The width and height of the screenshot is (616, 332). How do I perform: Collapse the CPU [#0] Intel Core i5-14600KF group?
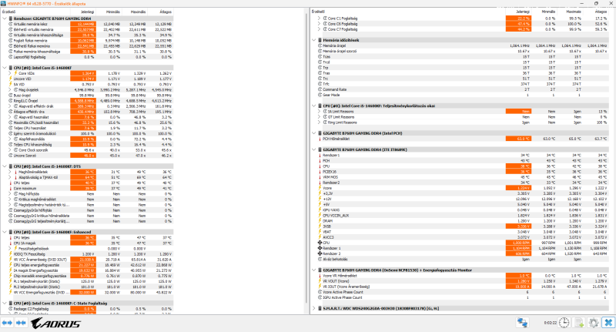coord(5,68)
